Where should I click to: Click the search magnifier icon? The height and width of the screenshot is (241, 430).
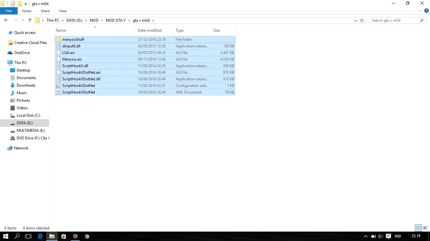pyautogui.click(x=422, y=20)
